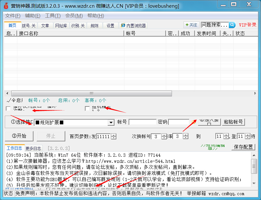Click the app logo in title bar
The height and width of the screenshot is (200, 261).
coord(6,5)
